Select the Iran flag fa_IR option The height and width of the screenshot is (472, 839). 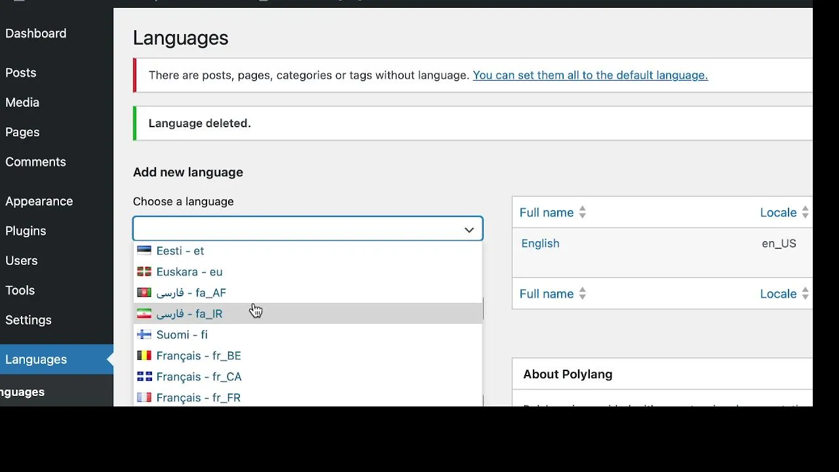(189, 314)
